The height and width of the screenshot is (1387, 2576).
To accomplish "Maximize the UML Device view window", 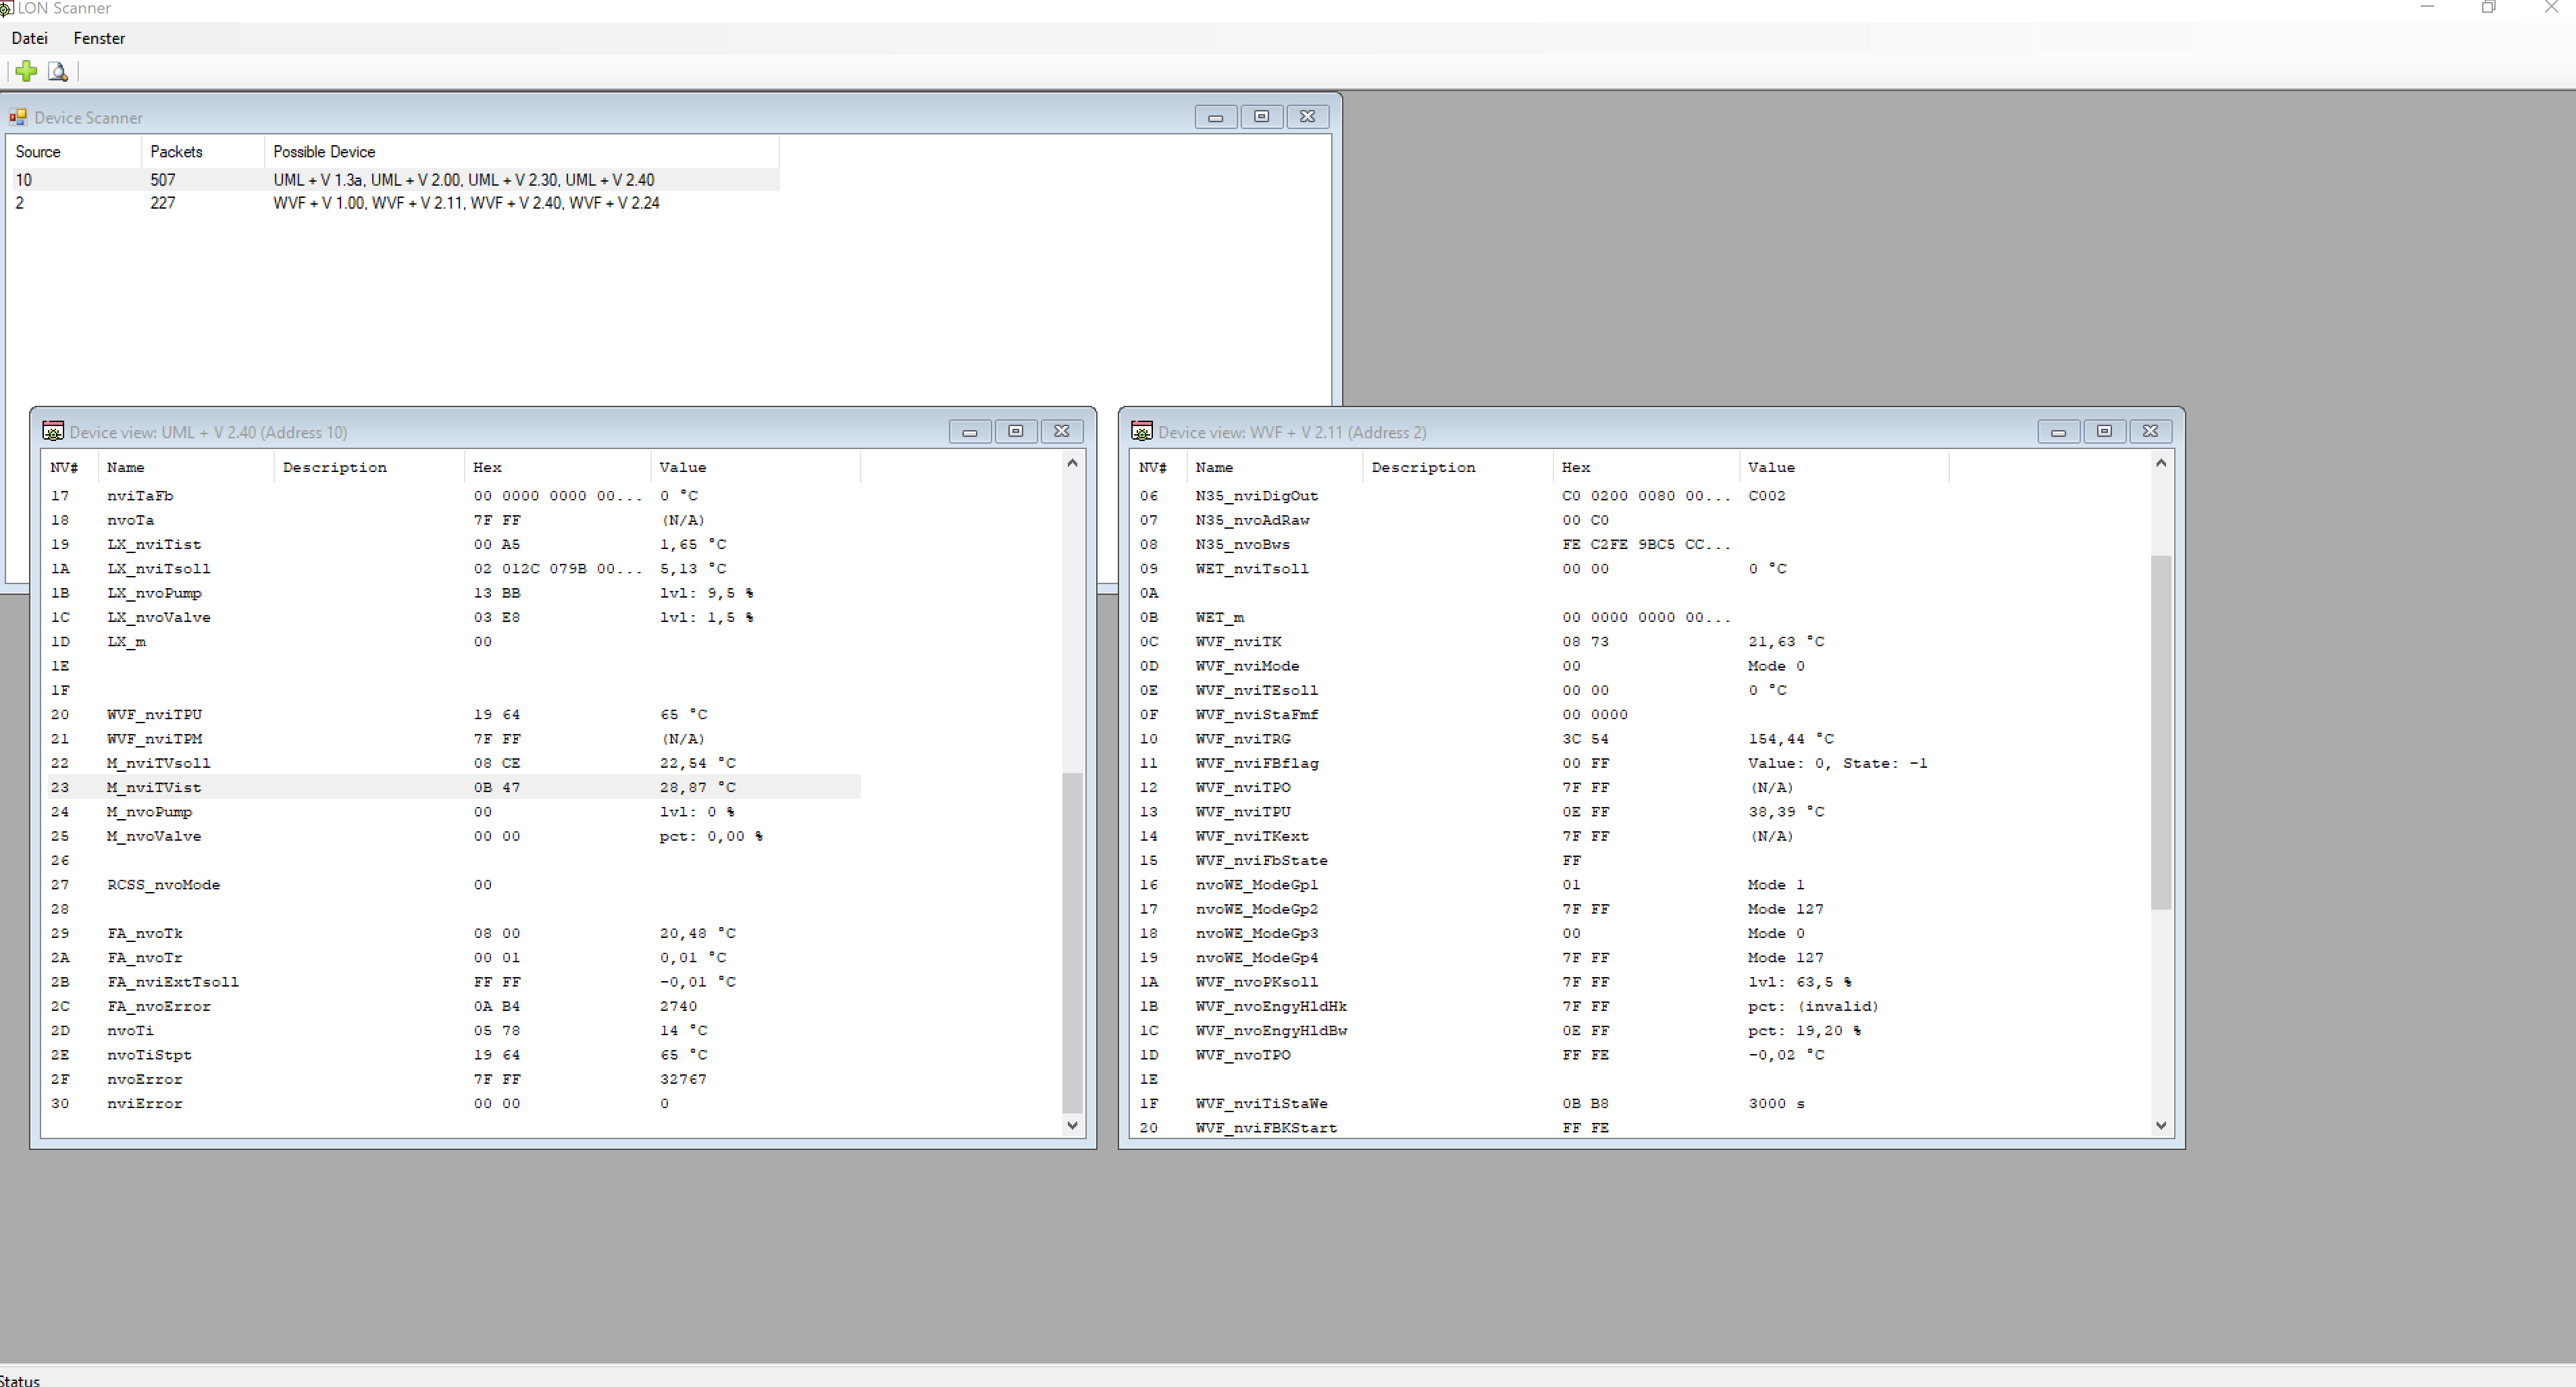I will [1015, 431].
